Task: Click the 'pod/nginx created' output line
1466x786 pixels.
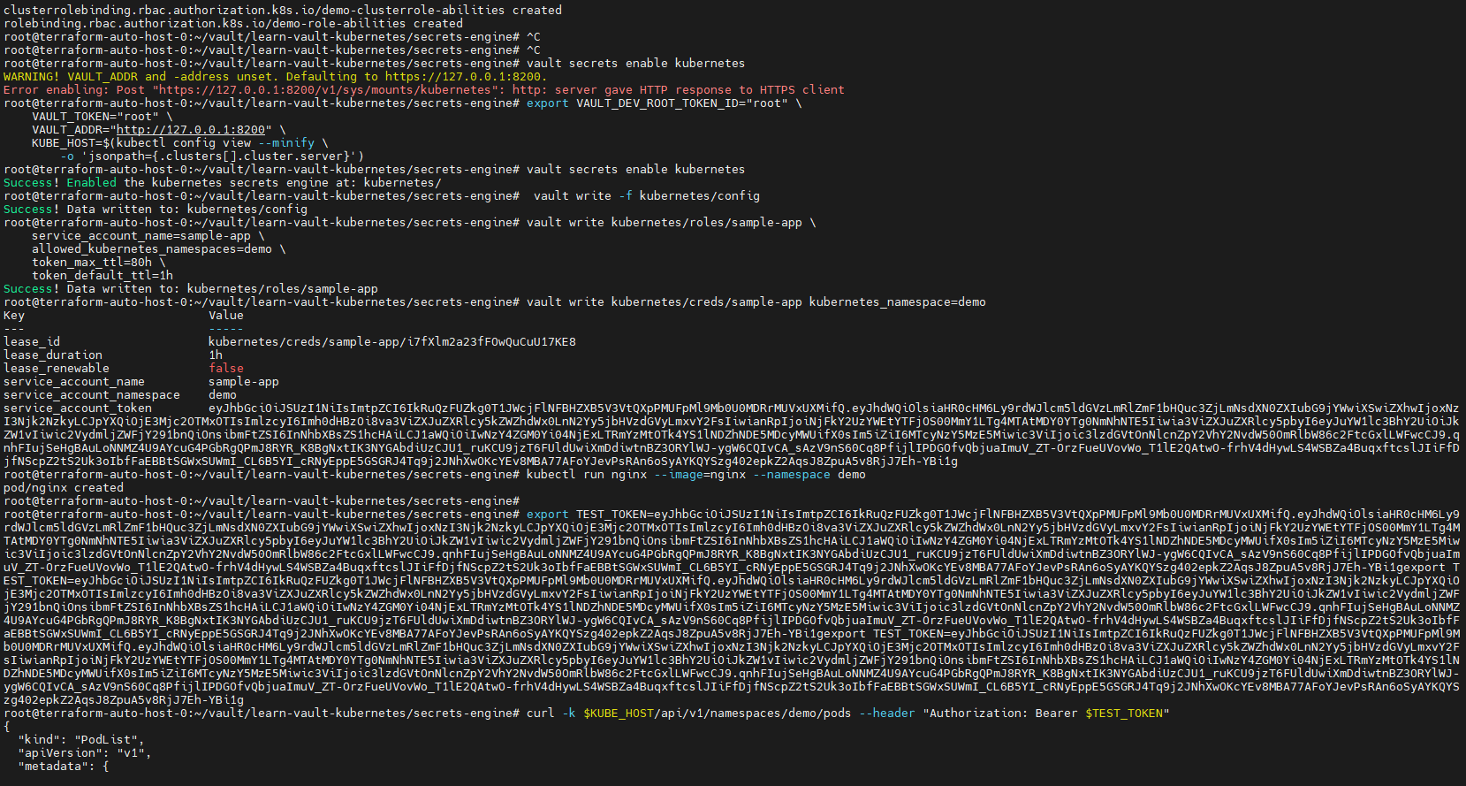Action: click(64, 487)
